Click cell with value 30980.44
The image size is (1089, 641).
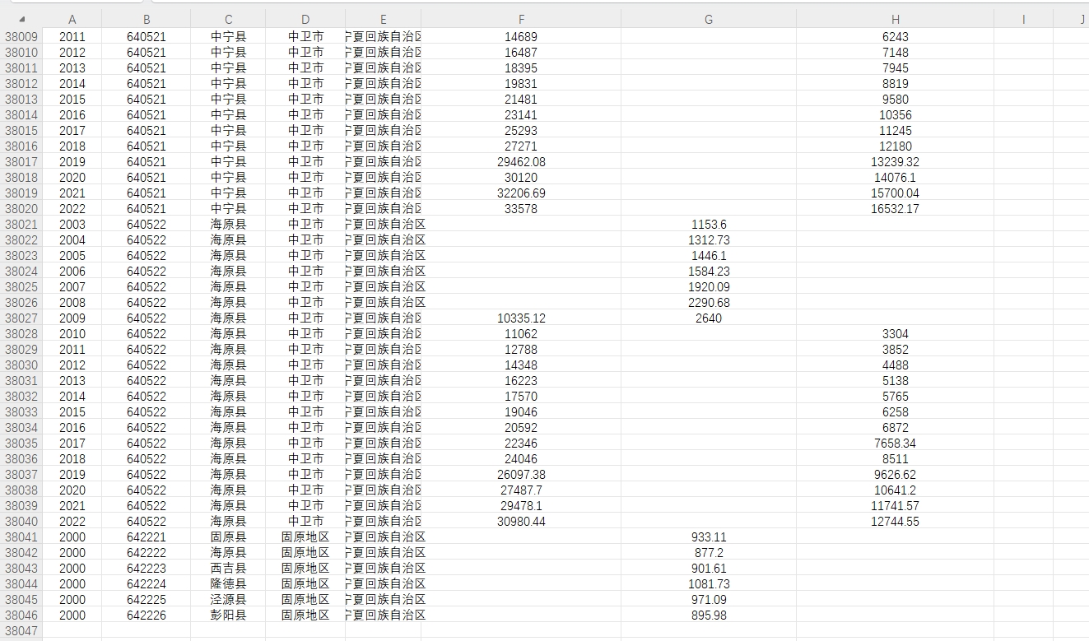click(521, 521)
